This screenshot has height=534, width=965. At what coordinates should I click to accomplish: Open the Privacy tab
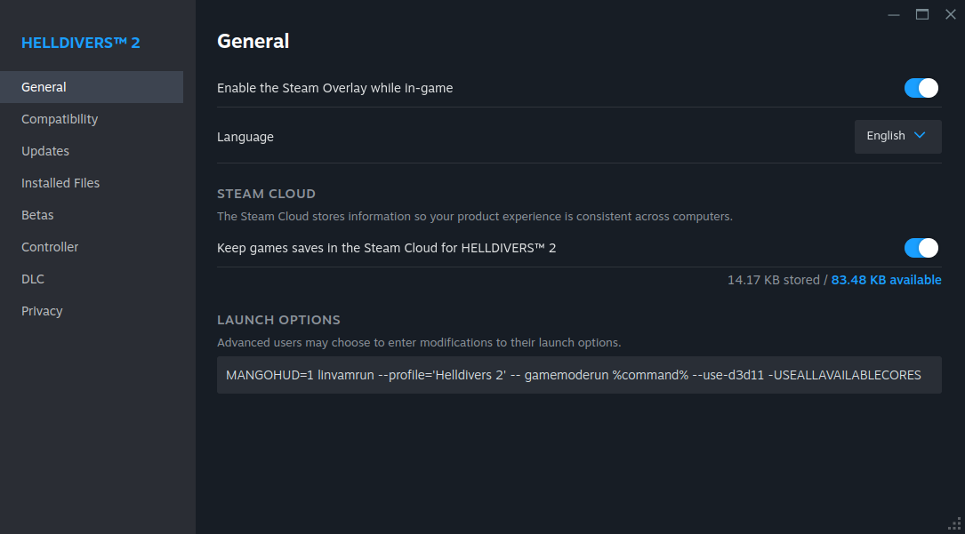[x=92, y=311]
